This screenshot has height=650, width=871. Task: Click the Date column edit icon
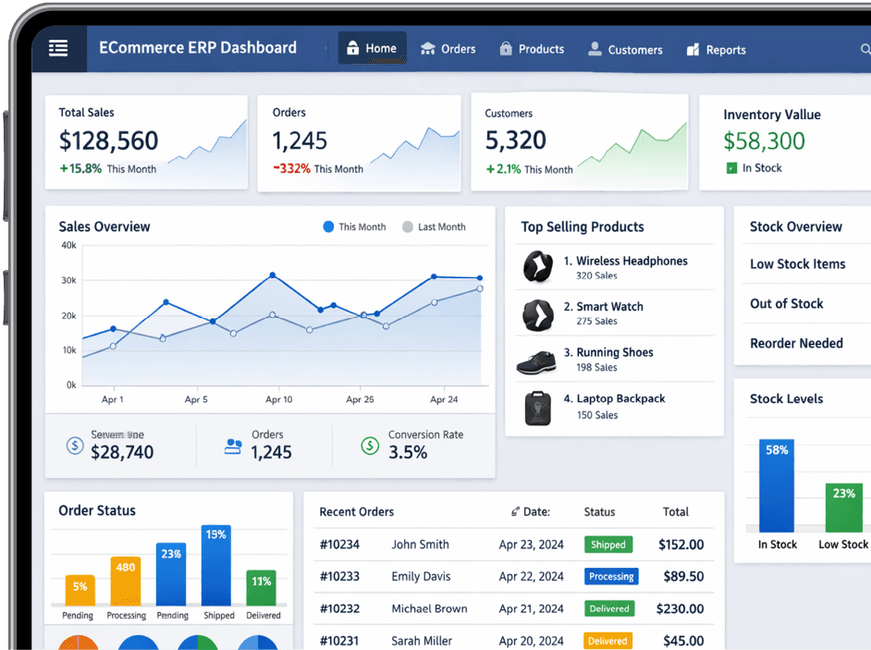point(515,511)
